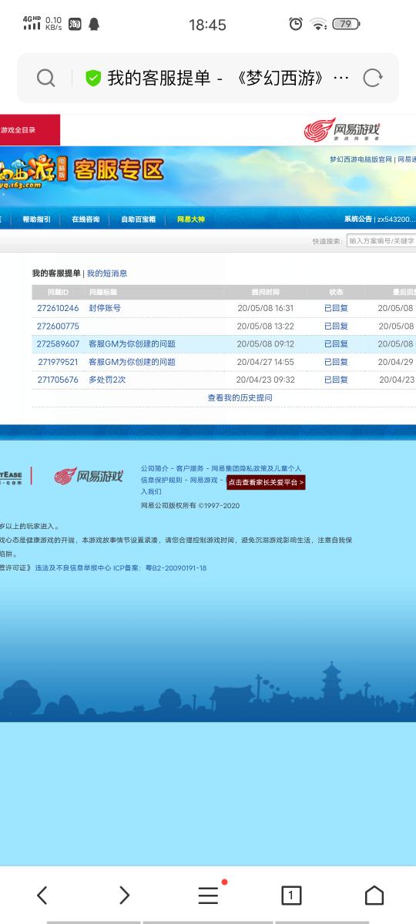Viewport: 416px width, 924px height.
Task: Go forward with the browser forward arrow
Action: pyautogui.click(x=125, y=895)
